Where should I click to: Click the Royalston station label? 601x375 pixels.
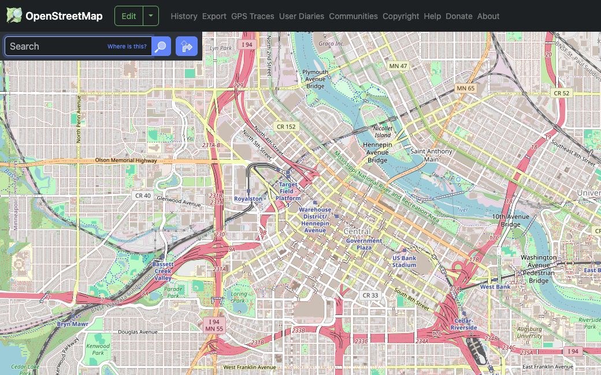click(x=248, y=198)
